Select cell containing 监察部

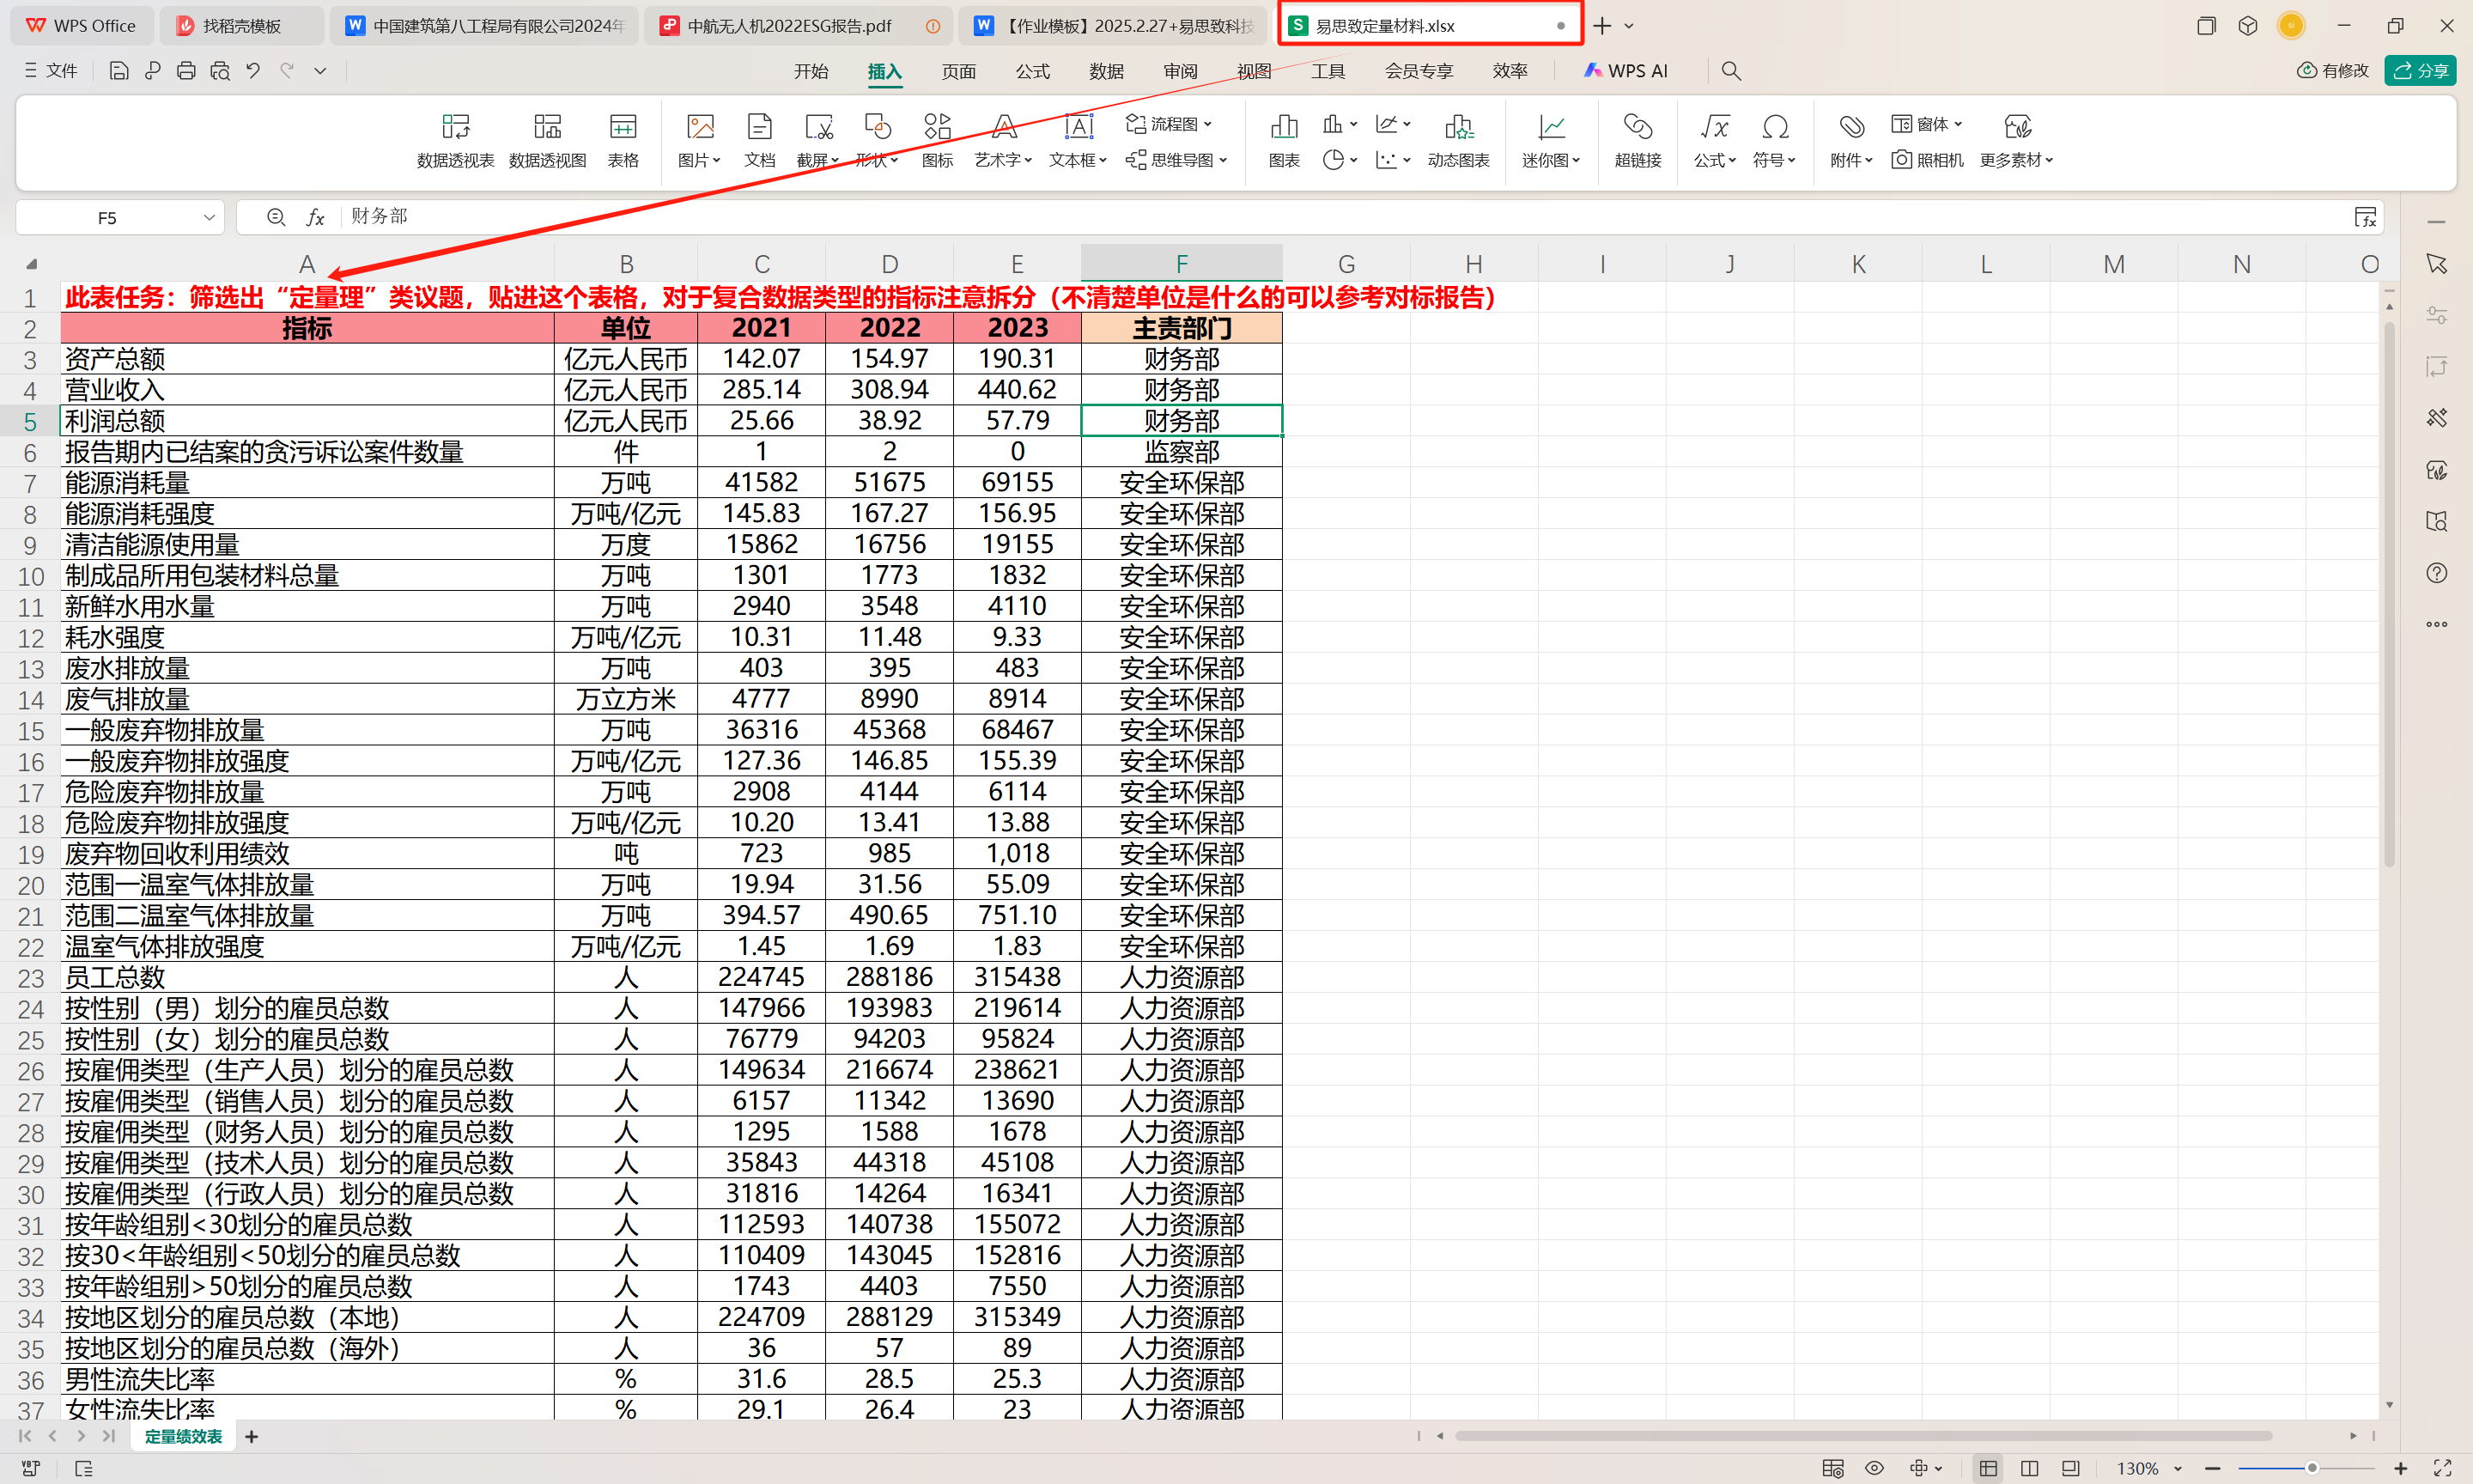click(x=1182, y=452)
